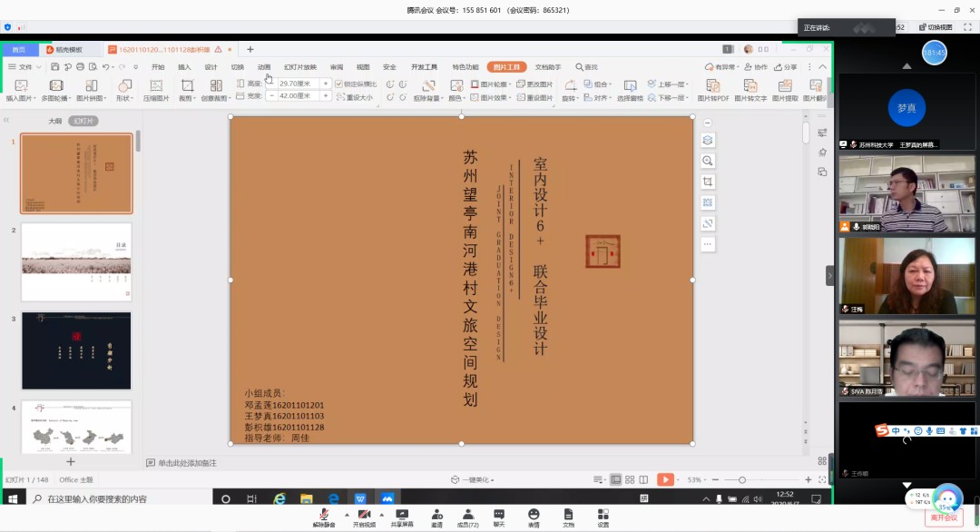Switch to 幻灯片 thumbnail view in left pane

coord(84,121)
